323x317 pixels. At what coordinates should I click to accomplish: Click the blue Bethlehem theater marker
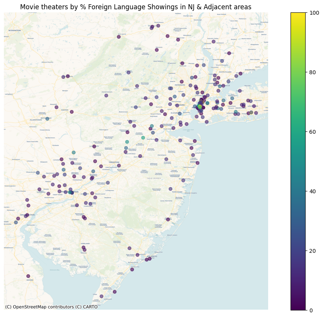pyautogui.click(x=47, y=119)
